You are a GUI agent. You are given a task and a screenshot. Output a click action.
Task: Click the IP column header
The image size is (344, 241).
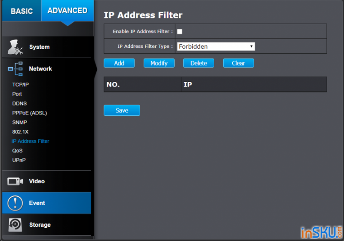[254, 84]
